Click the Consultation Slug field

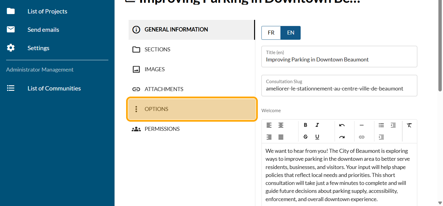339,89
